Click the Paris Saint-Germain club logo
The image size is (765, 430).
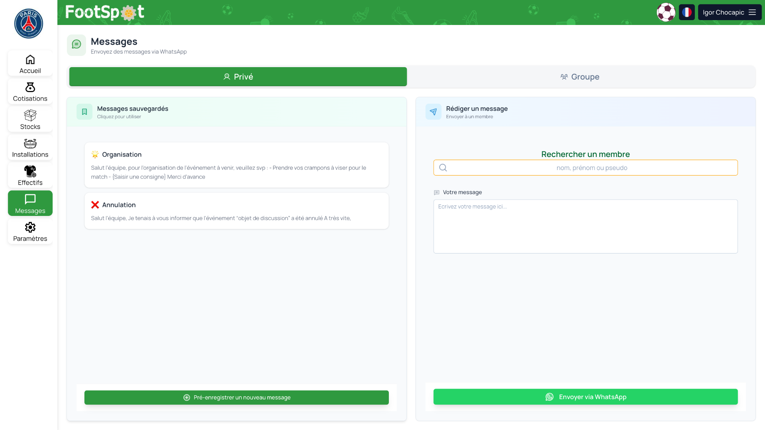29,23
